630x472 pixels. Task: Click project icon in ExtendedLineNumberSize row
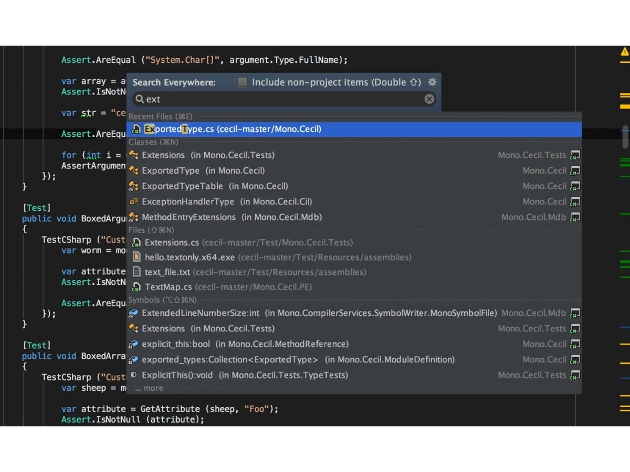[x=575, y=313]
